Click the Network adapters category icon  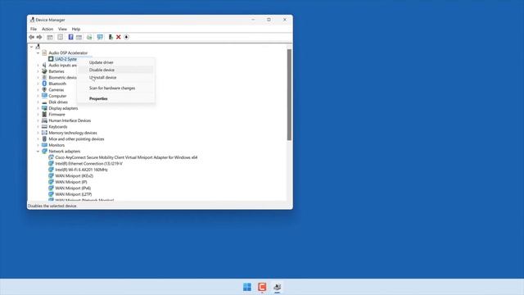coord(44,151)
